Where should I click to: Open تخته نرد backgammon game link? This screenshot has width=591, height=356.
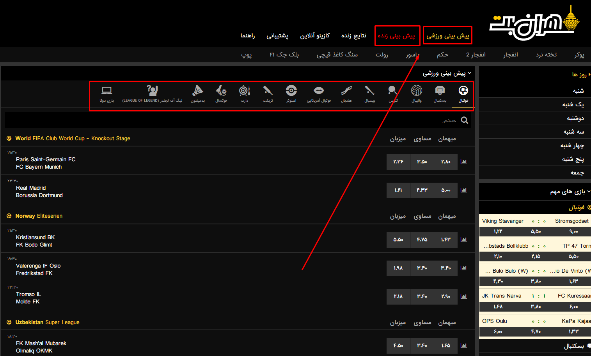coord(546,55)
